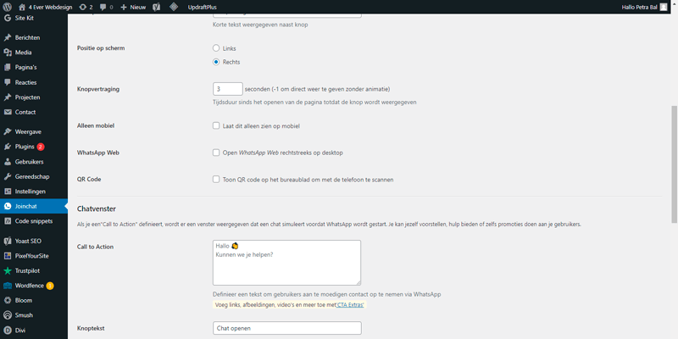Image resolution: width=678 pixels, height=339 pixels.
Task: Click the WordPress logo icon
Action: pos(8,6)
